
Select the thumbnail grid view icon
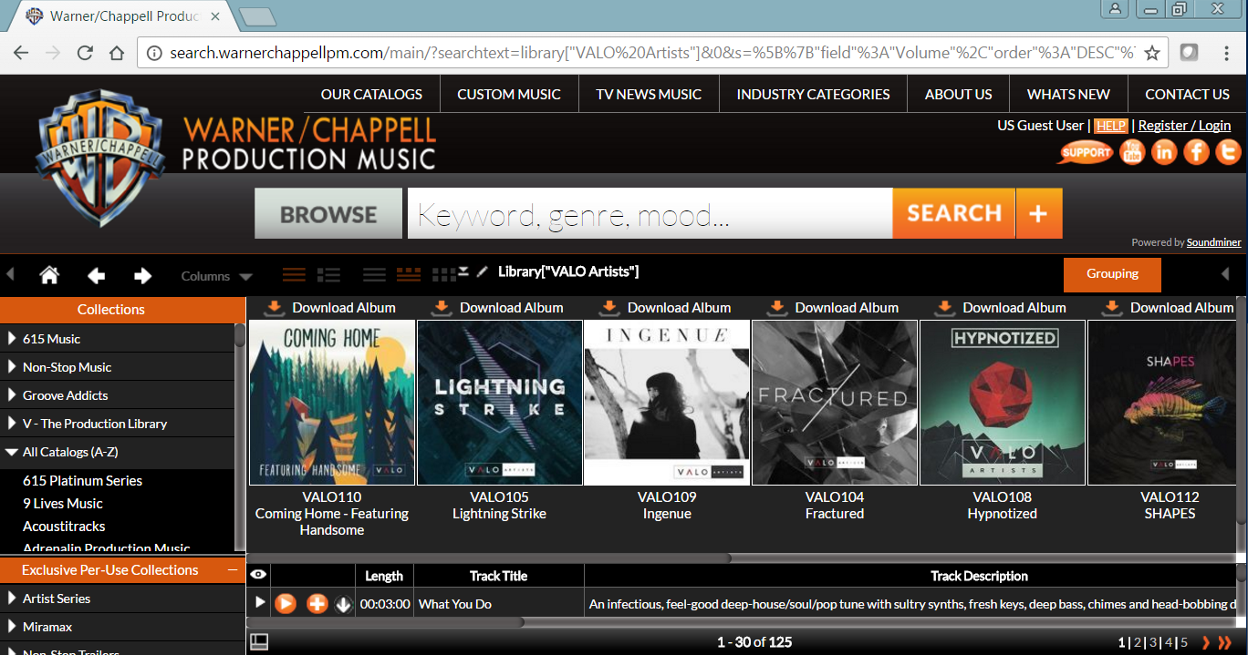[x=444, y=274]
